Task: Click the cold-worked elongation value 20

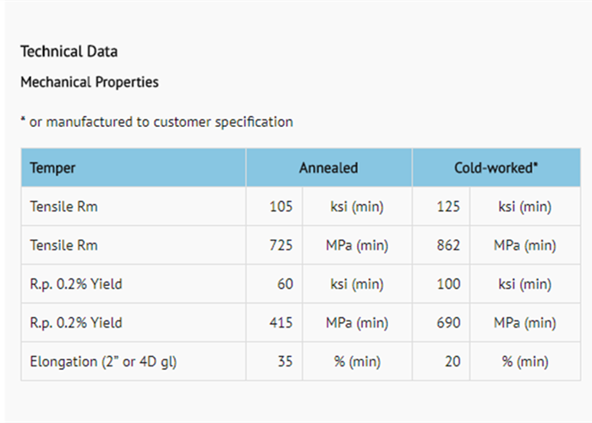Action: (x=452, y=362)
